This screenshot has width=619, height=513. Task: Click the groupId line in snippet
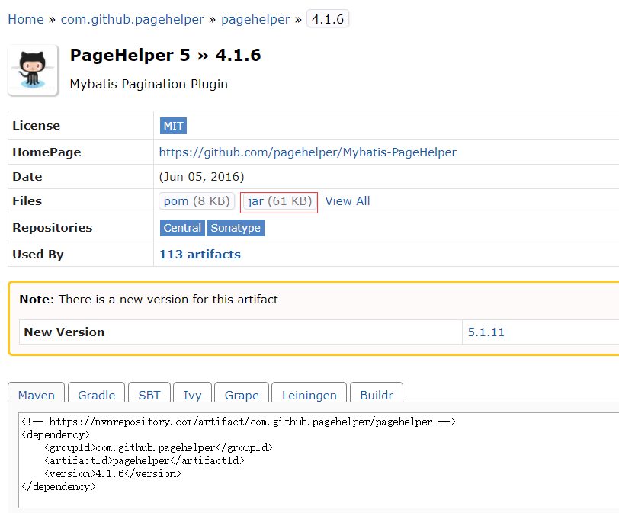159,447
